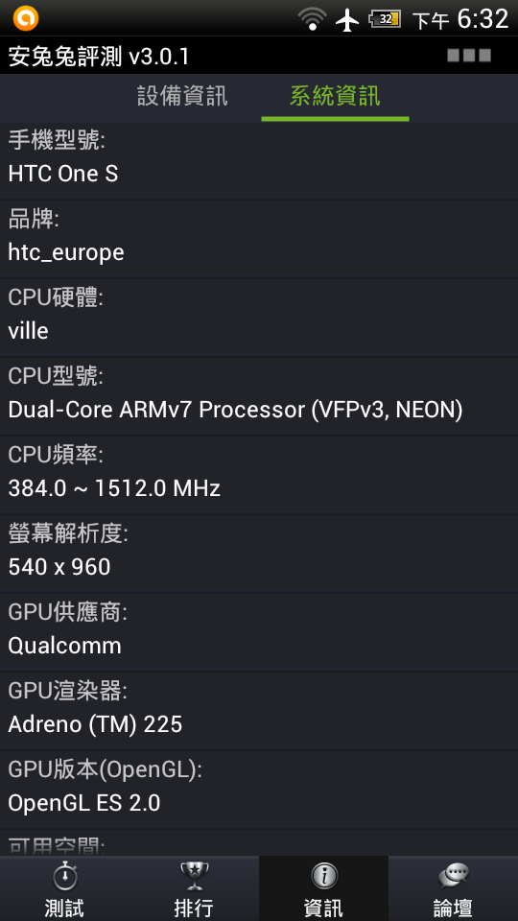Tap the airplane mode status icon
This screenshot has height=921, width=518.
(347, 19)
